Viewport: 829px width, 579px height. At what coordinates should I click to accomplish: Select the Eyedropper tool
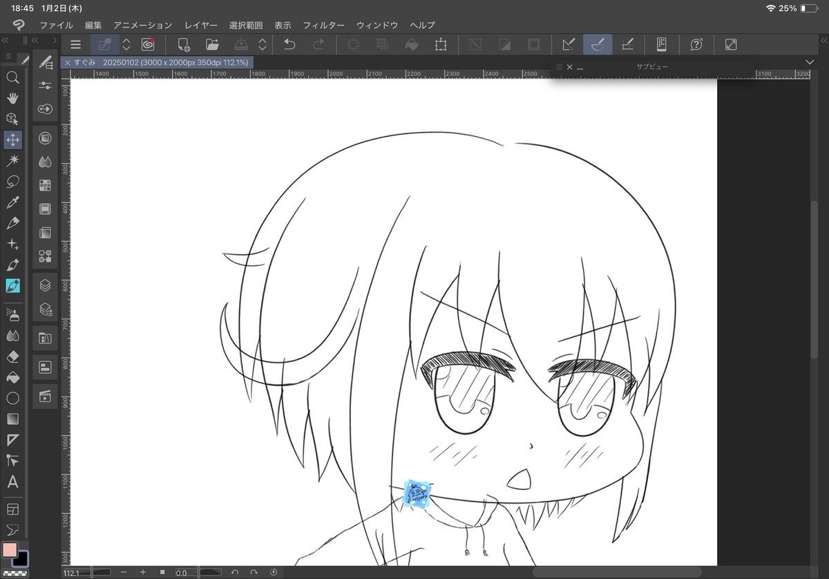point(12,202)
